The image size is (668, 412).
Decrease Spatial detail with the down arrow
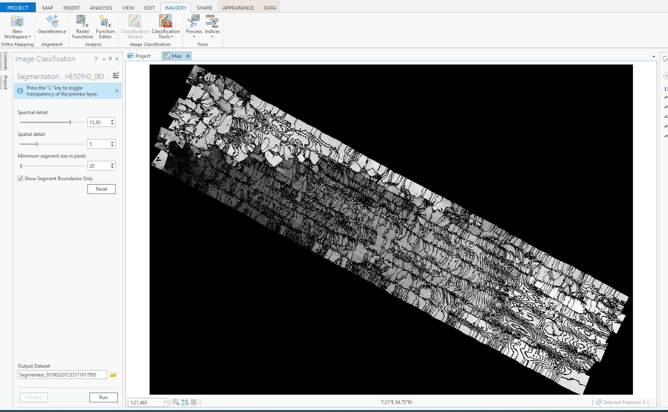pos(112,146)
